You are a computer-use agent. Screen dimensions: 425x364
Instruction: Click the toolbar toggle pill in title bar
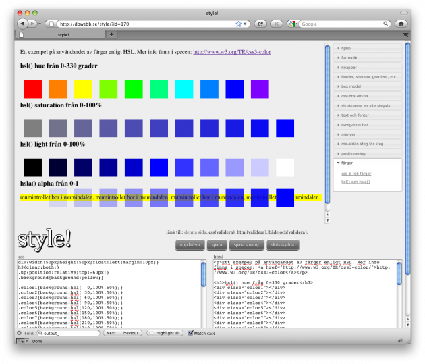pos(404,13)
